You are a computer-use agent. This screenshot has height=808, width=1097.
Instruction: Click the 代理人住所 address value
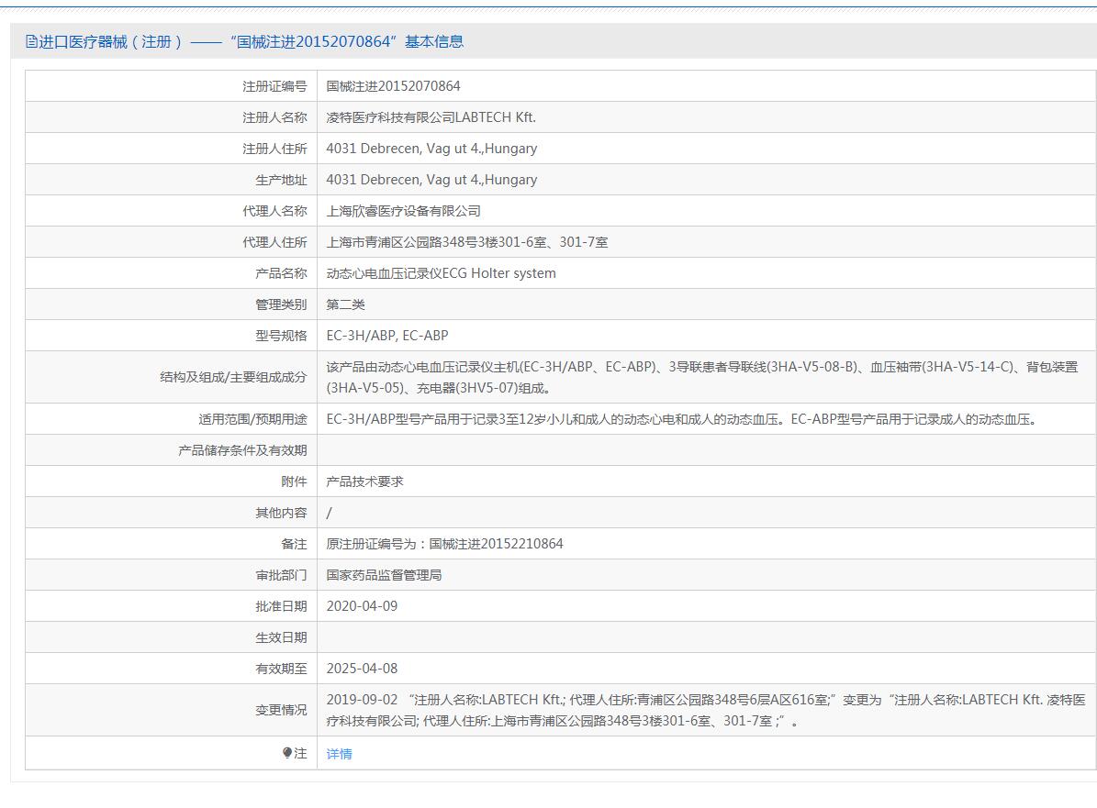(466, 242)
